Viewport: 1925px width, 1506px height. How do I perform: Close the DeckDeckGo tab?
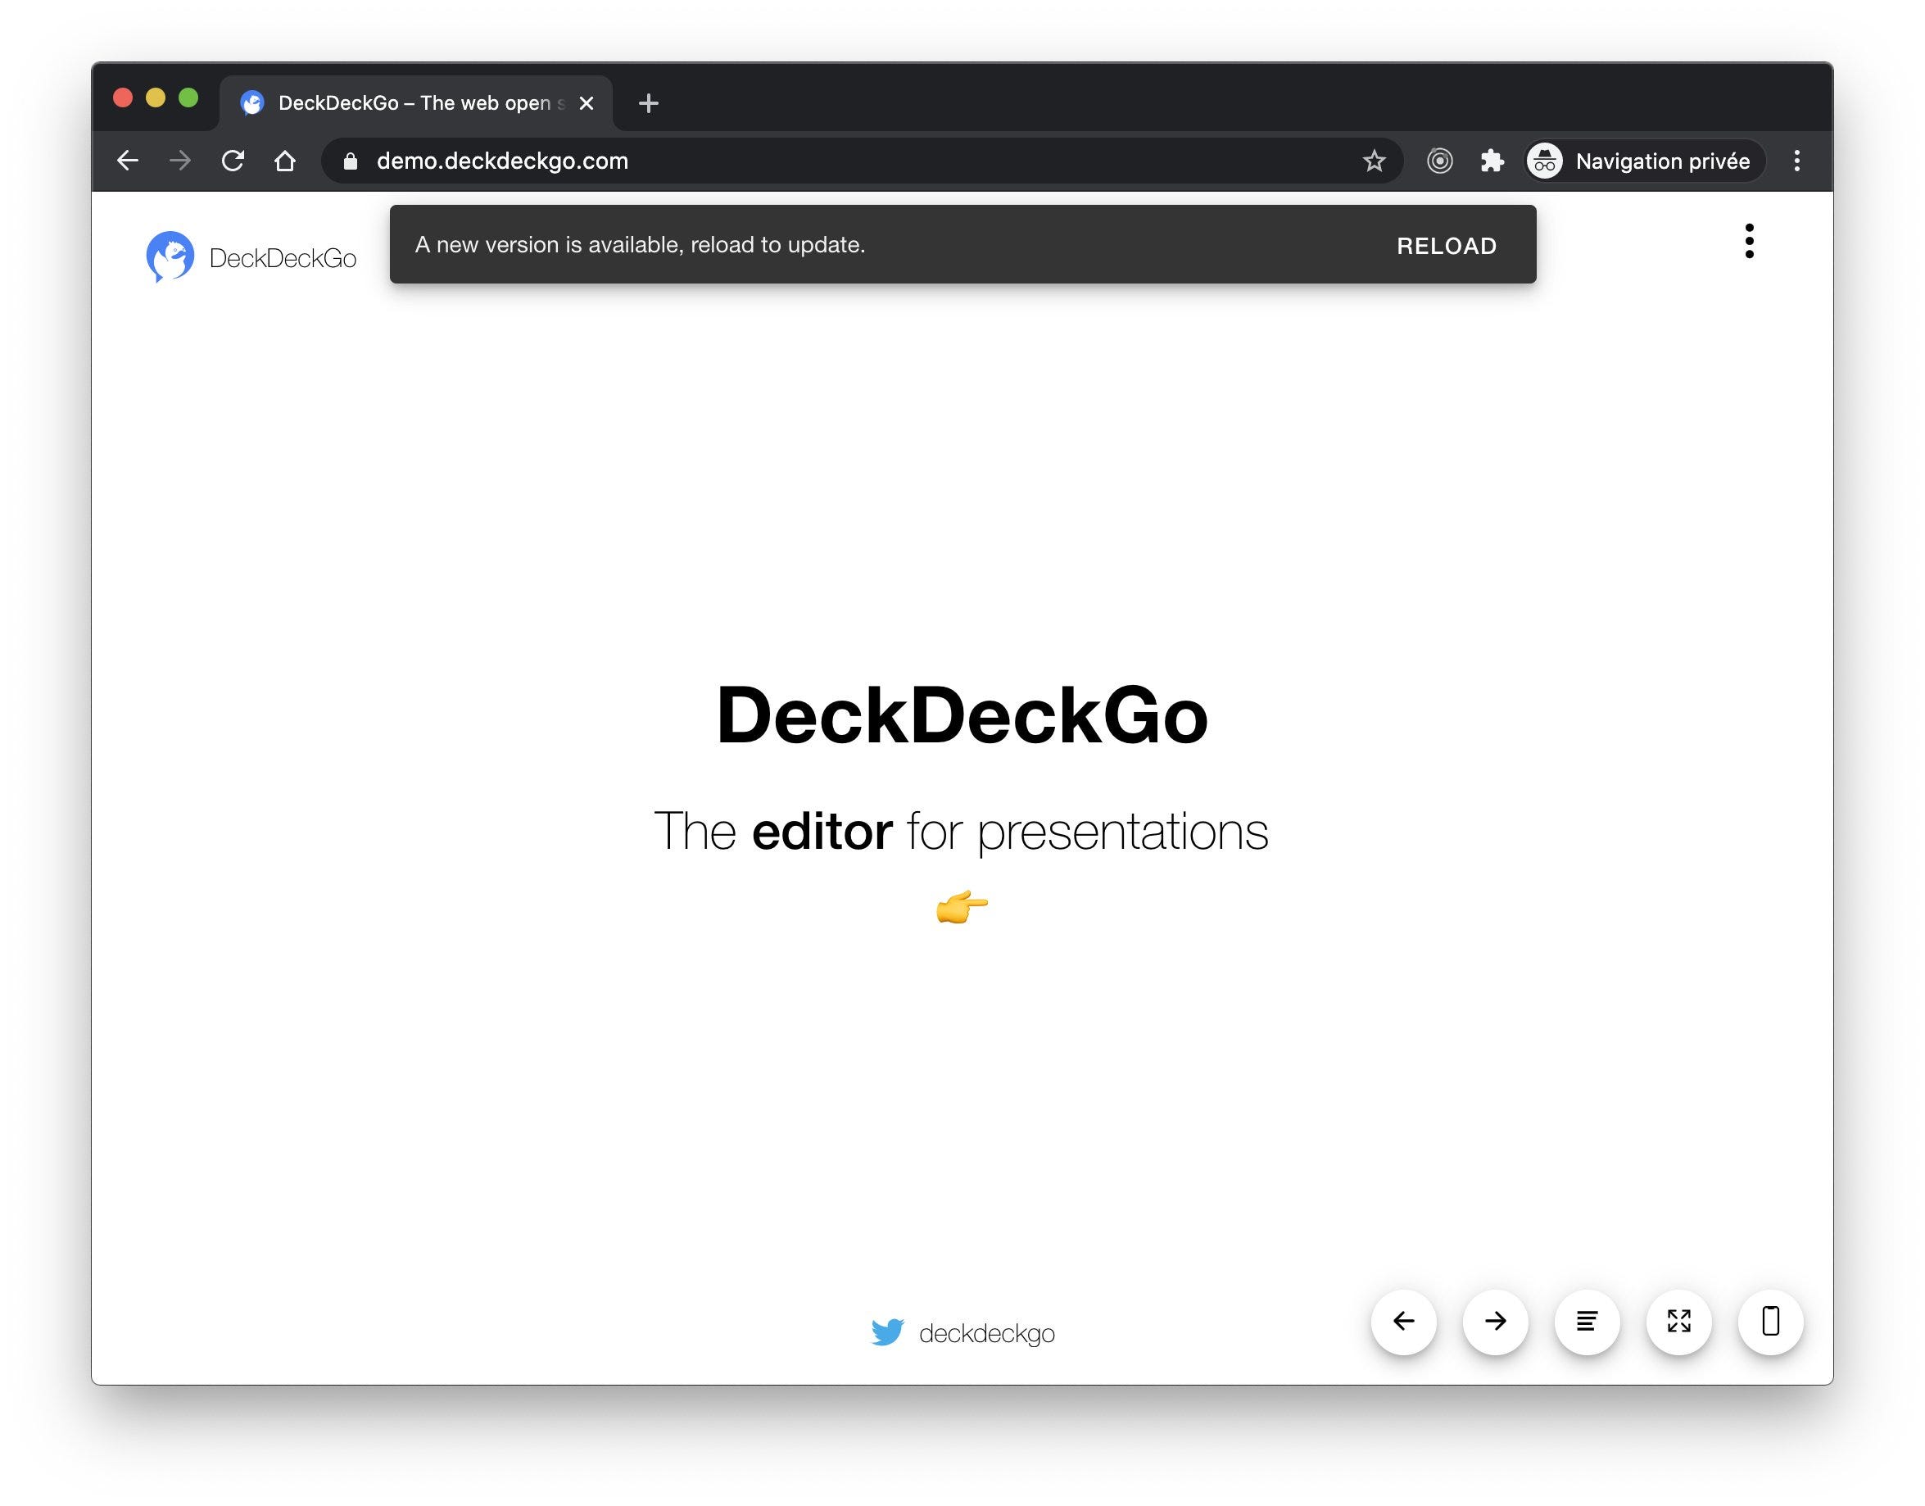point(587,103)
